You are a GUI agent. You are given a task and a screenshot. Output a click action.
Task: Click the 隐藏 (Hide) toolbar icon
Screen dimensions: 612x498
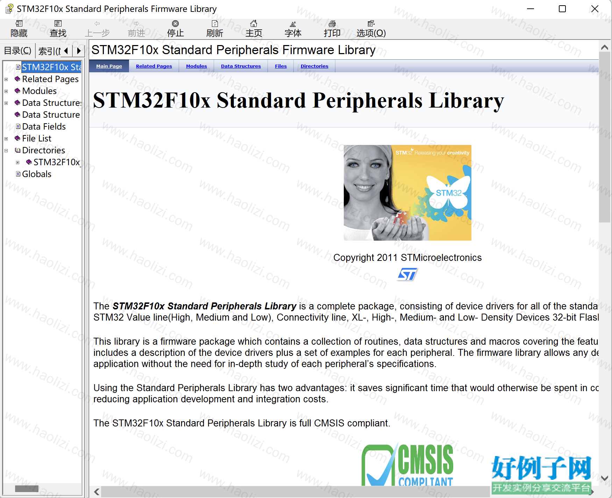pyautogui.click(x=19, y=24)
